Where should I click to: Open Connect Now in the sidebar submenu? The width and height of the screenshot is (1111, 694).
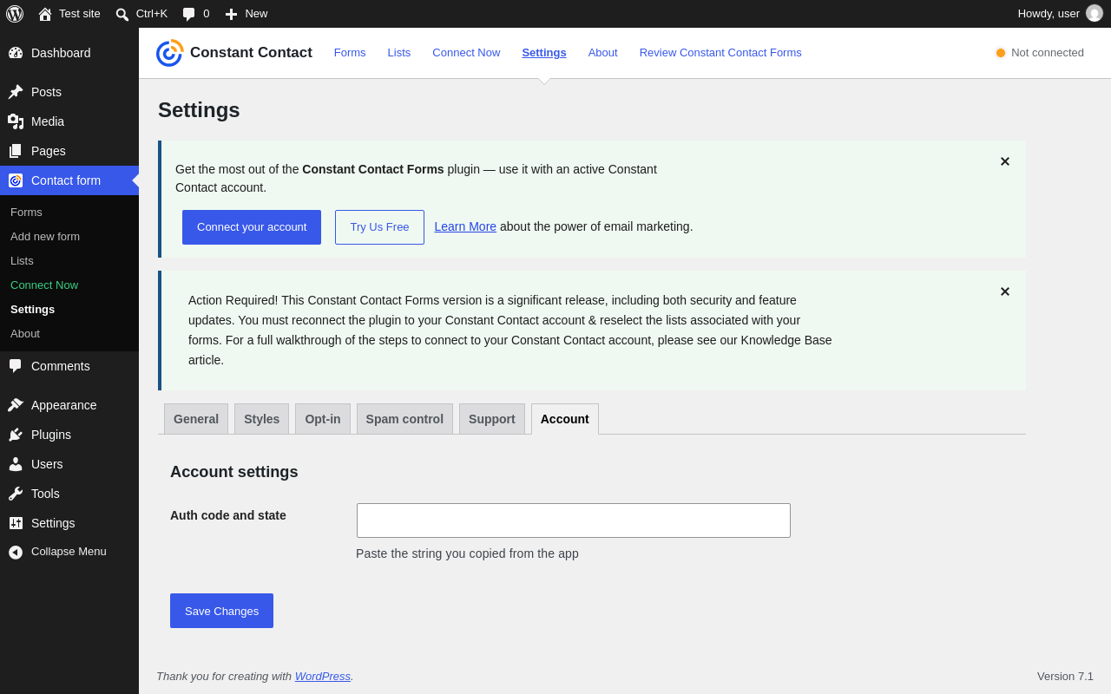pyautogui.click(x=44, y=285)
